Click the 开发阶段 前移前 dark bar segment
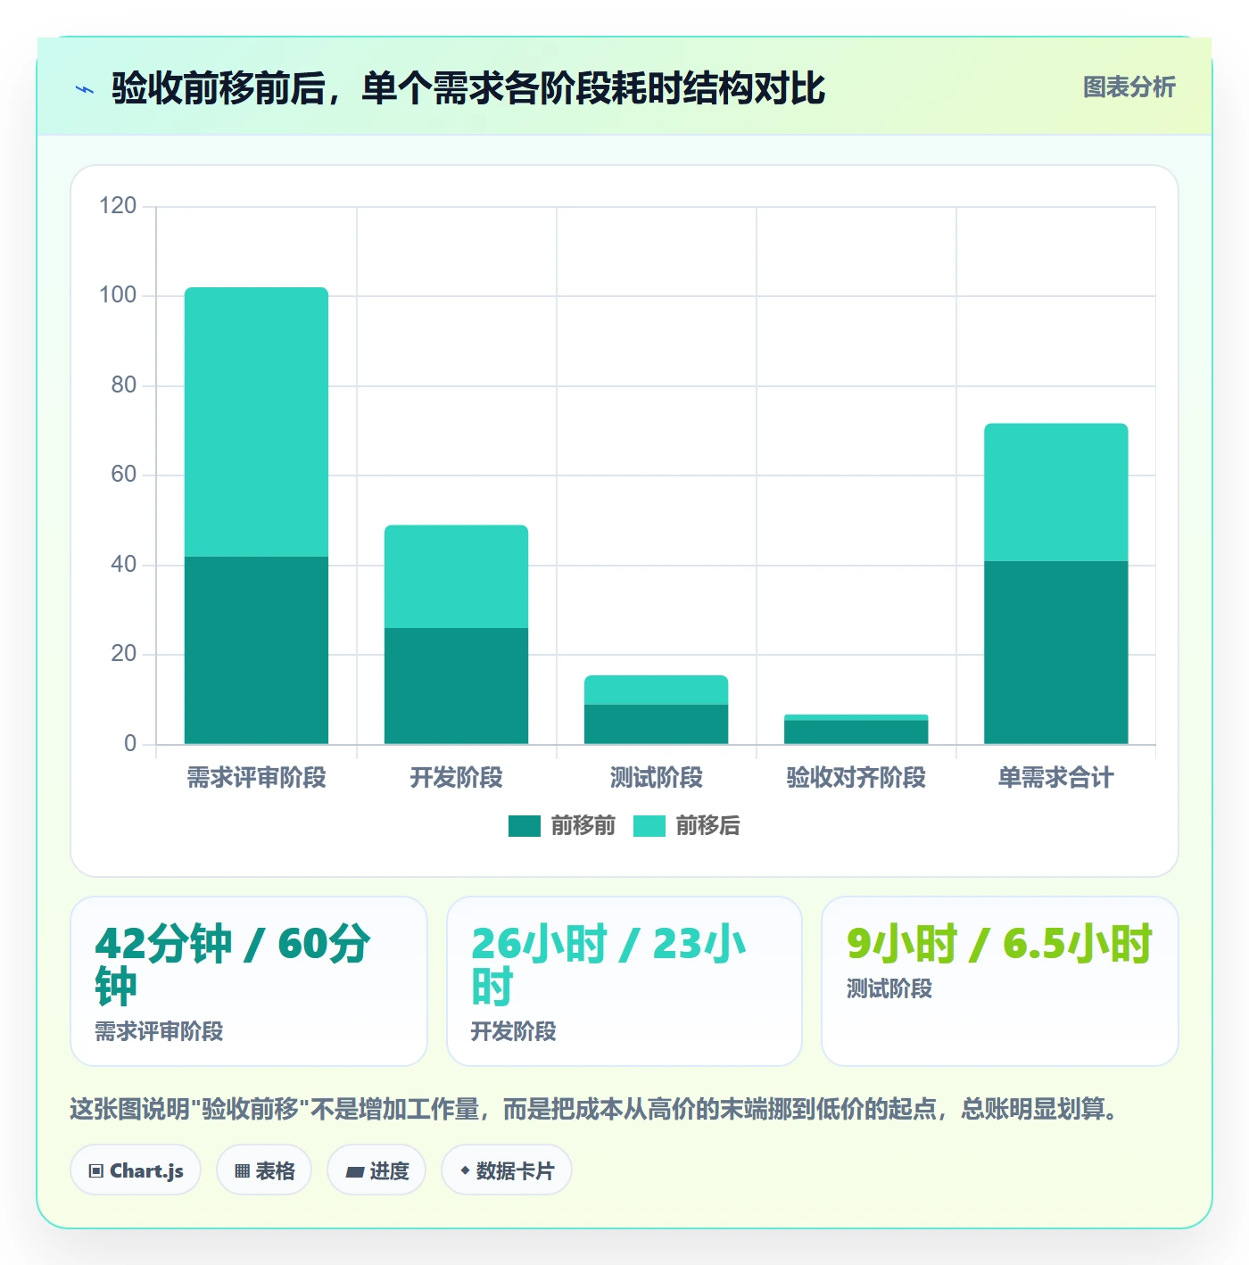The height and width of the screenshot is (1265, 1249). 456,686
